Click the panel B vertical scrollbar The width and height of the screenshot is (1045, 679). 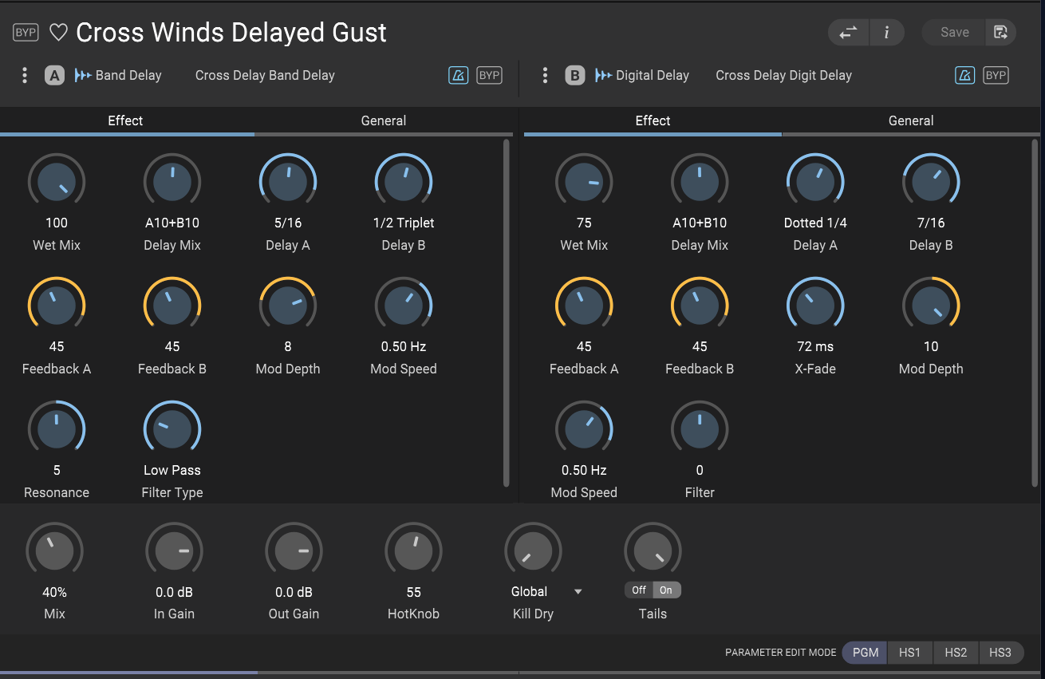point(1035,313)
